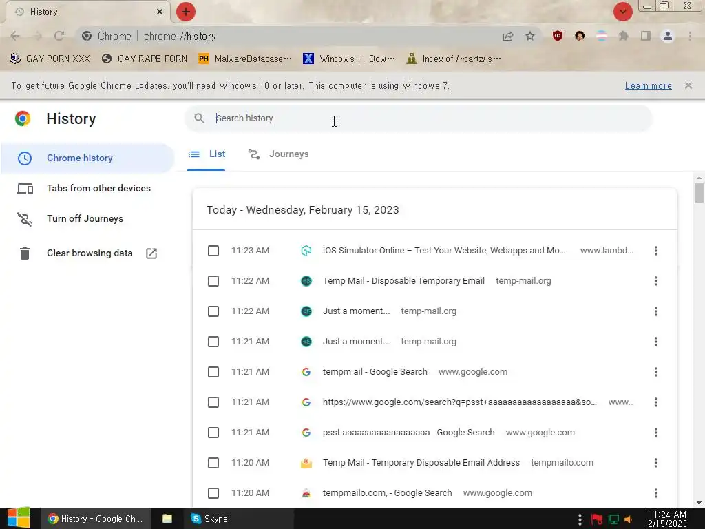The height and width of the screenshot is (529, 705).
Task: Open Clear browsing data
Action: click(x=90, y=253)
